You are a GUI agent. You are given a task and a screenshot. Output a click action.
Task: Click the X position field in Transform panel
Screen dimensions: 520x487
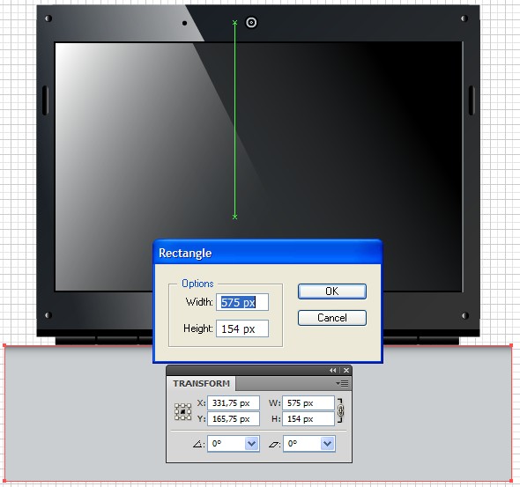(234, 403)
